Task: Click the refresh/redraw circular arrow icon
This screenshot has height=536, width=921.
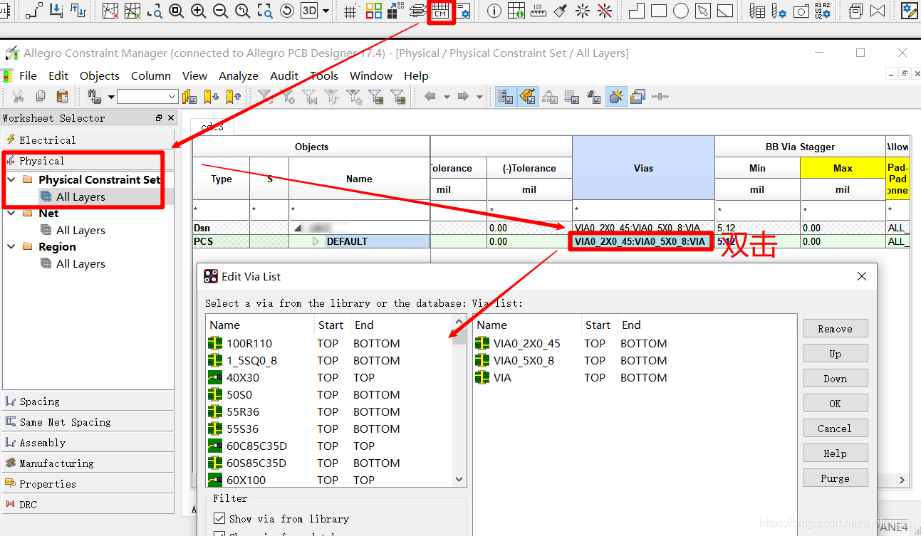Action: click(287, 11)
